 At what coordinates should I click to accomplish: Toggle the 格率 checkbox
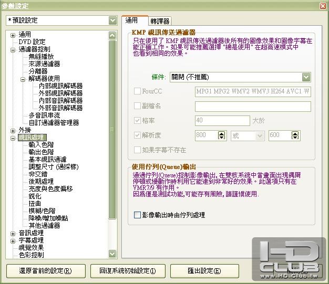pyautogui.click(x=137, y=121)
